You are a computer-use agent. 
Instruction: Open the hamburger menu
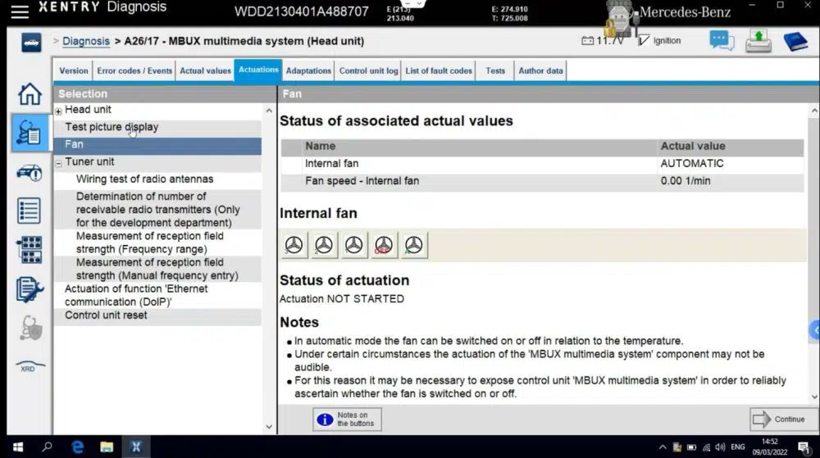click(20, 11)
